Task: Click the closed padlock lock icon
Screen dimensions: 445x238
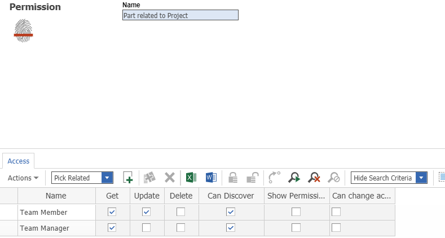Action: [232, 178]
